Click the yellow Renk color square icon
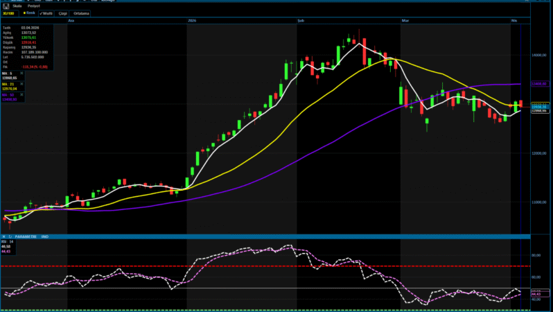Viewport: 553px width, 312px height. pos(25,12)
